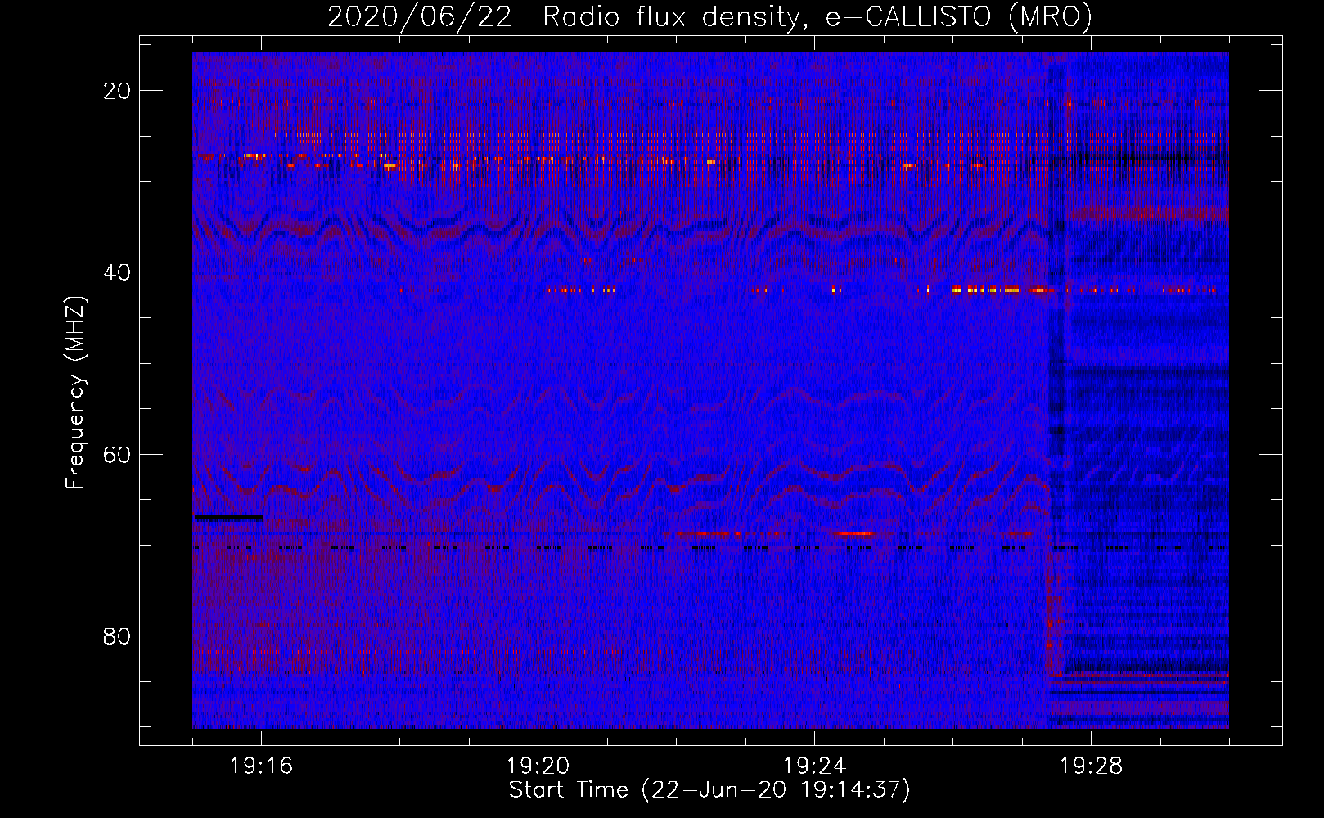The height and width of the screenshot is (818, 1324).
Task: Click the 19:28 time tick label
Action: 1091,766
